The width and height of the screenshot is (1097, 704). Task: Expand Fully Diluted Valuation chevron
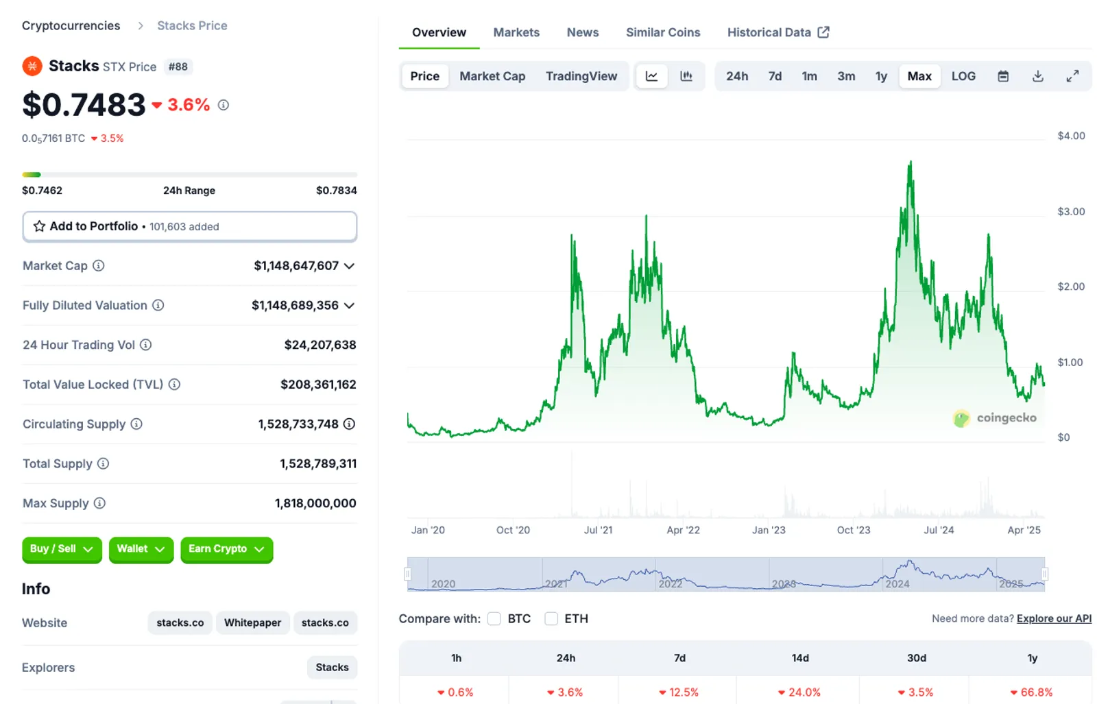click(350, 306)
